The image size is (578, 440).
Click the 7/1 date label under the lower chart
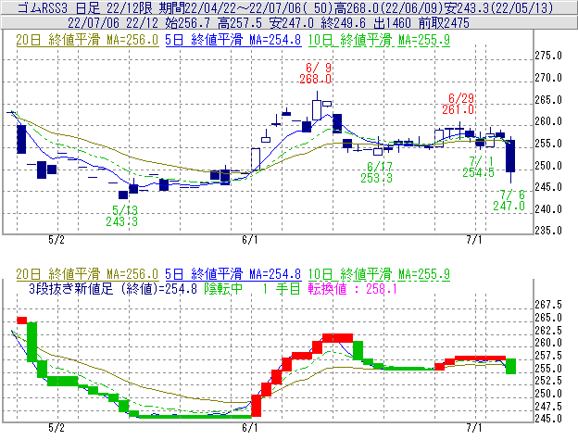coord(474,428)
